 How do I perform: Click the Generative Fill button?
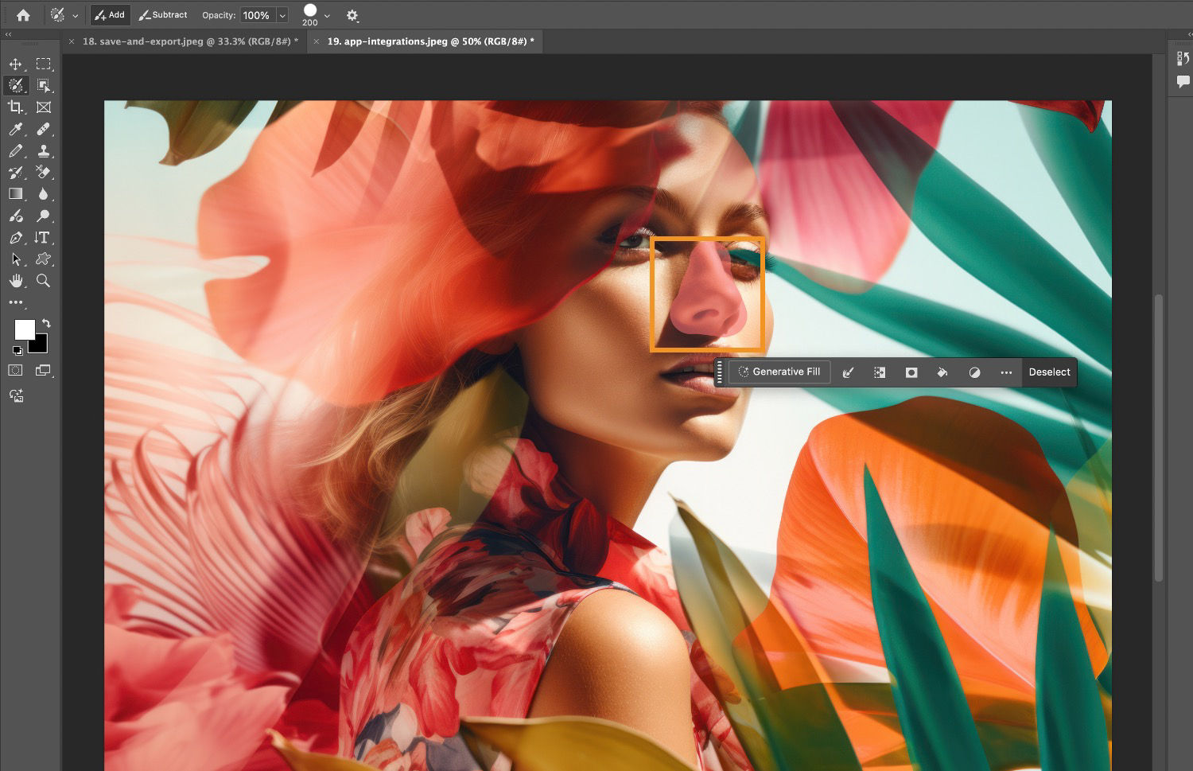[x=779, y=372]
